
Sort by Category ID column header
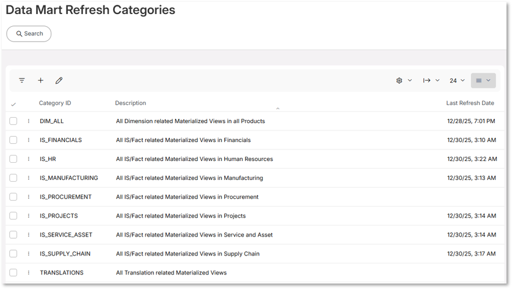[55, 103]
